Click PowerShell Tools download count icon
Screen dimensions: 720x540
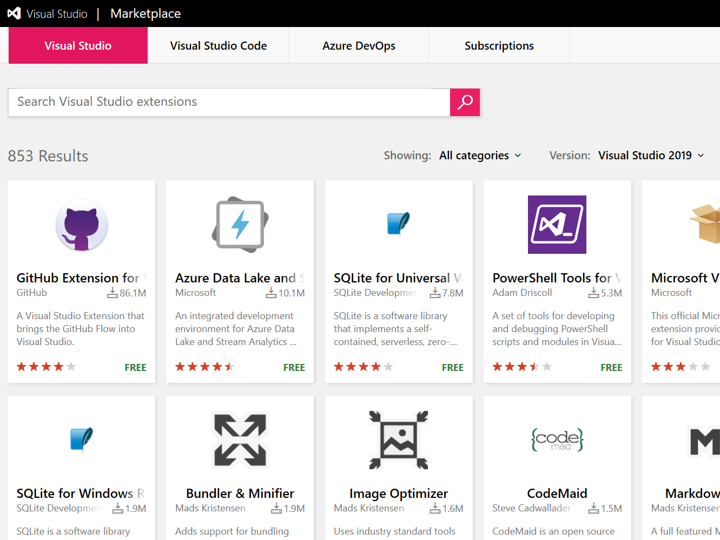tap(593, 293)
